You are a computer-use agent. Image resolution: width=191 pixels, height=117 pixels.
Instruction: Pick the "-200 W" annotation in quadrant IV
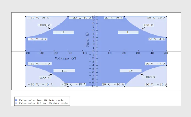tap(149, 77)
